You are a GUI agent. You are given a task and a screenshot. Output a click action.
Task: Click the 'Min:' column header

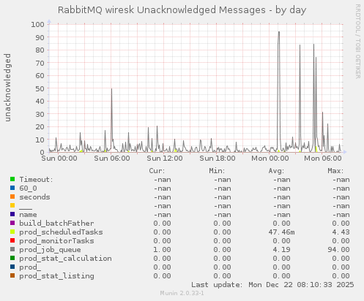point(217,171)
